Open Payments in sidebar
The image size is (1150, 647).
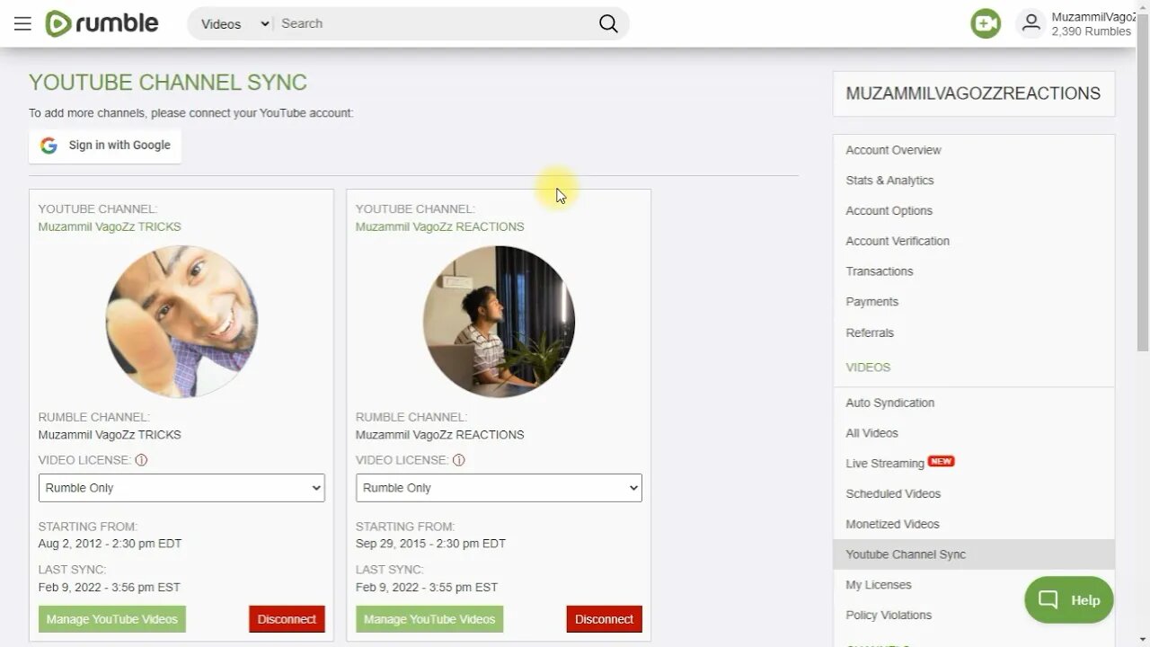(871, 302)
